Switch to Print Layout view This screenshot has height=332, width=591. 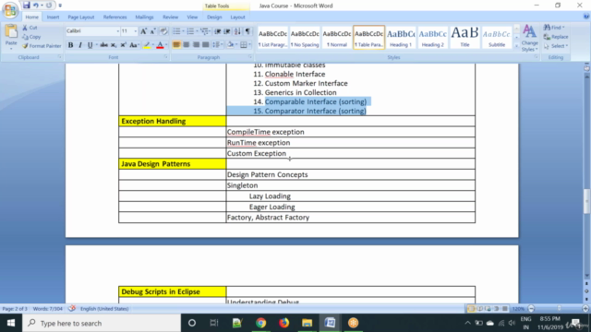(471, 309)
